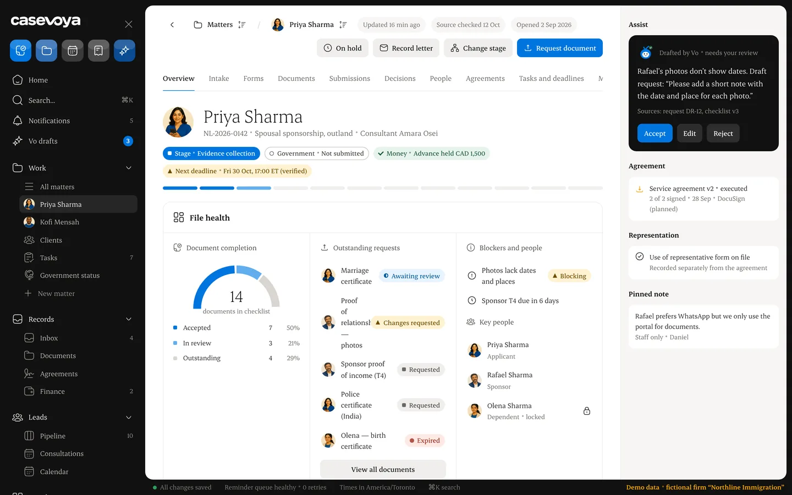Open the sparkle Assist icon in top bar
This screenshot has width=792, height=495.
coord(124,51)
